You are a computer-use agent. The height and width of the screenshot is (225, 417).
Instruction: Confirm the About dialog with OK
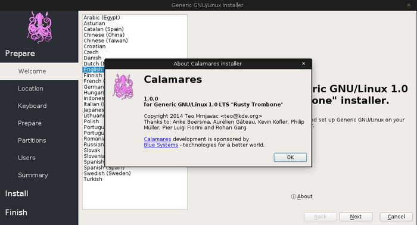(290, 157)
